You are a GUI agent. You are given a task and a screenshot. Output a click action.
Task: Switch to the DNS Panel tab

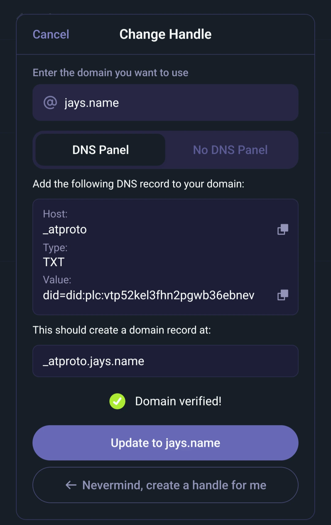pos(101,150)
